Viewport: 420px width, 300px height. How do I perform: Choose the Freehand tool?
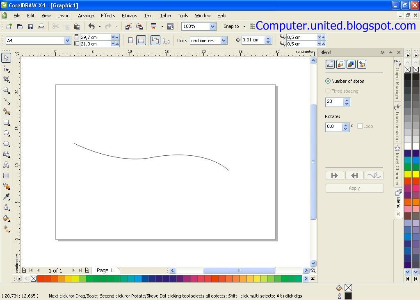click(6, 101)
